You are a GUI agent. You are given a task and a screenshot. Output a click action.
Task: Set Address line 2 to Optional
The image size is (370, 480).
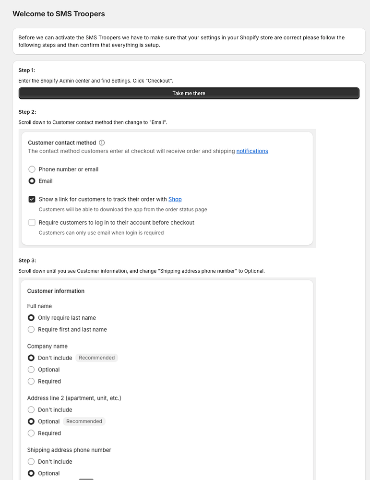pos(31,421)
